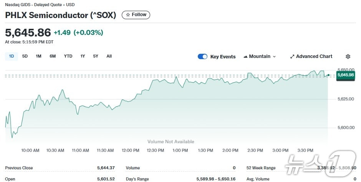Toggle the Key Events switch

202,56
